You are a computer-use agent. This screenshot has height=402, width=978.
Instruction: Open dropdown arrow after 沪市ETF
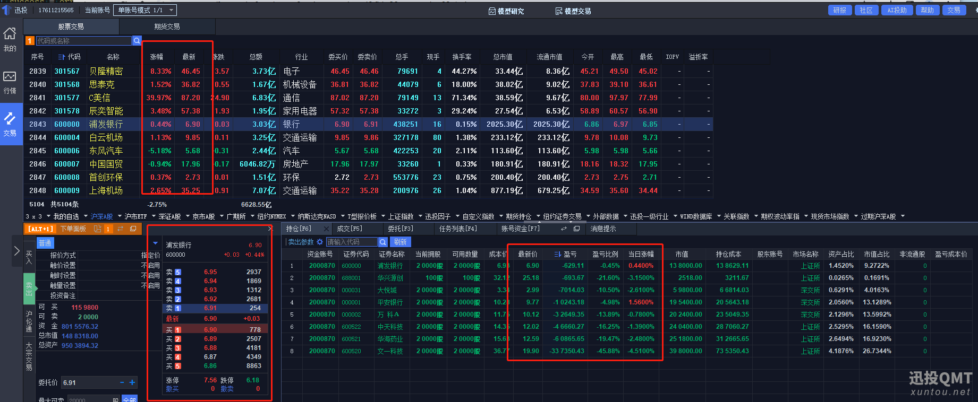click(x=153, y=216)
